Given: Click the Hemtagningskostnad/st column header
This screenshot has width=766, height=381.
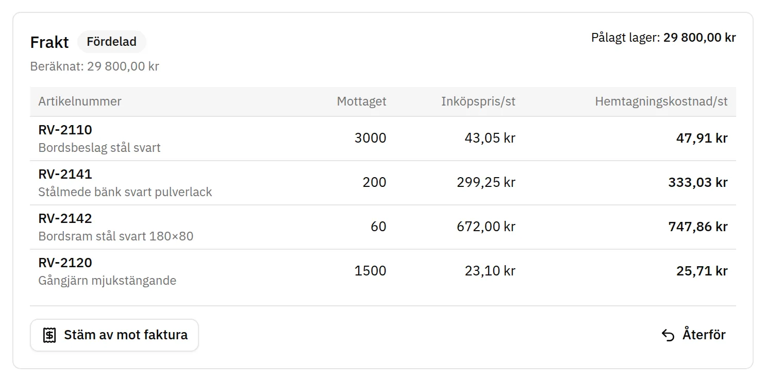Looking at the screenshot, I should [661, 101].
